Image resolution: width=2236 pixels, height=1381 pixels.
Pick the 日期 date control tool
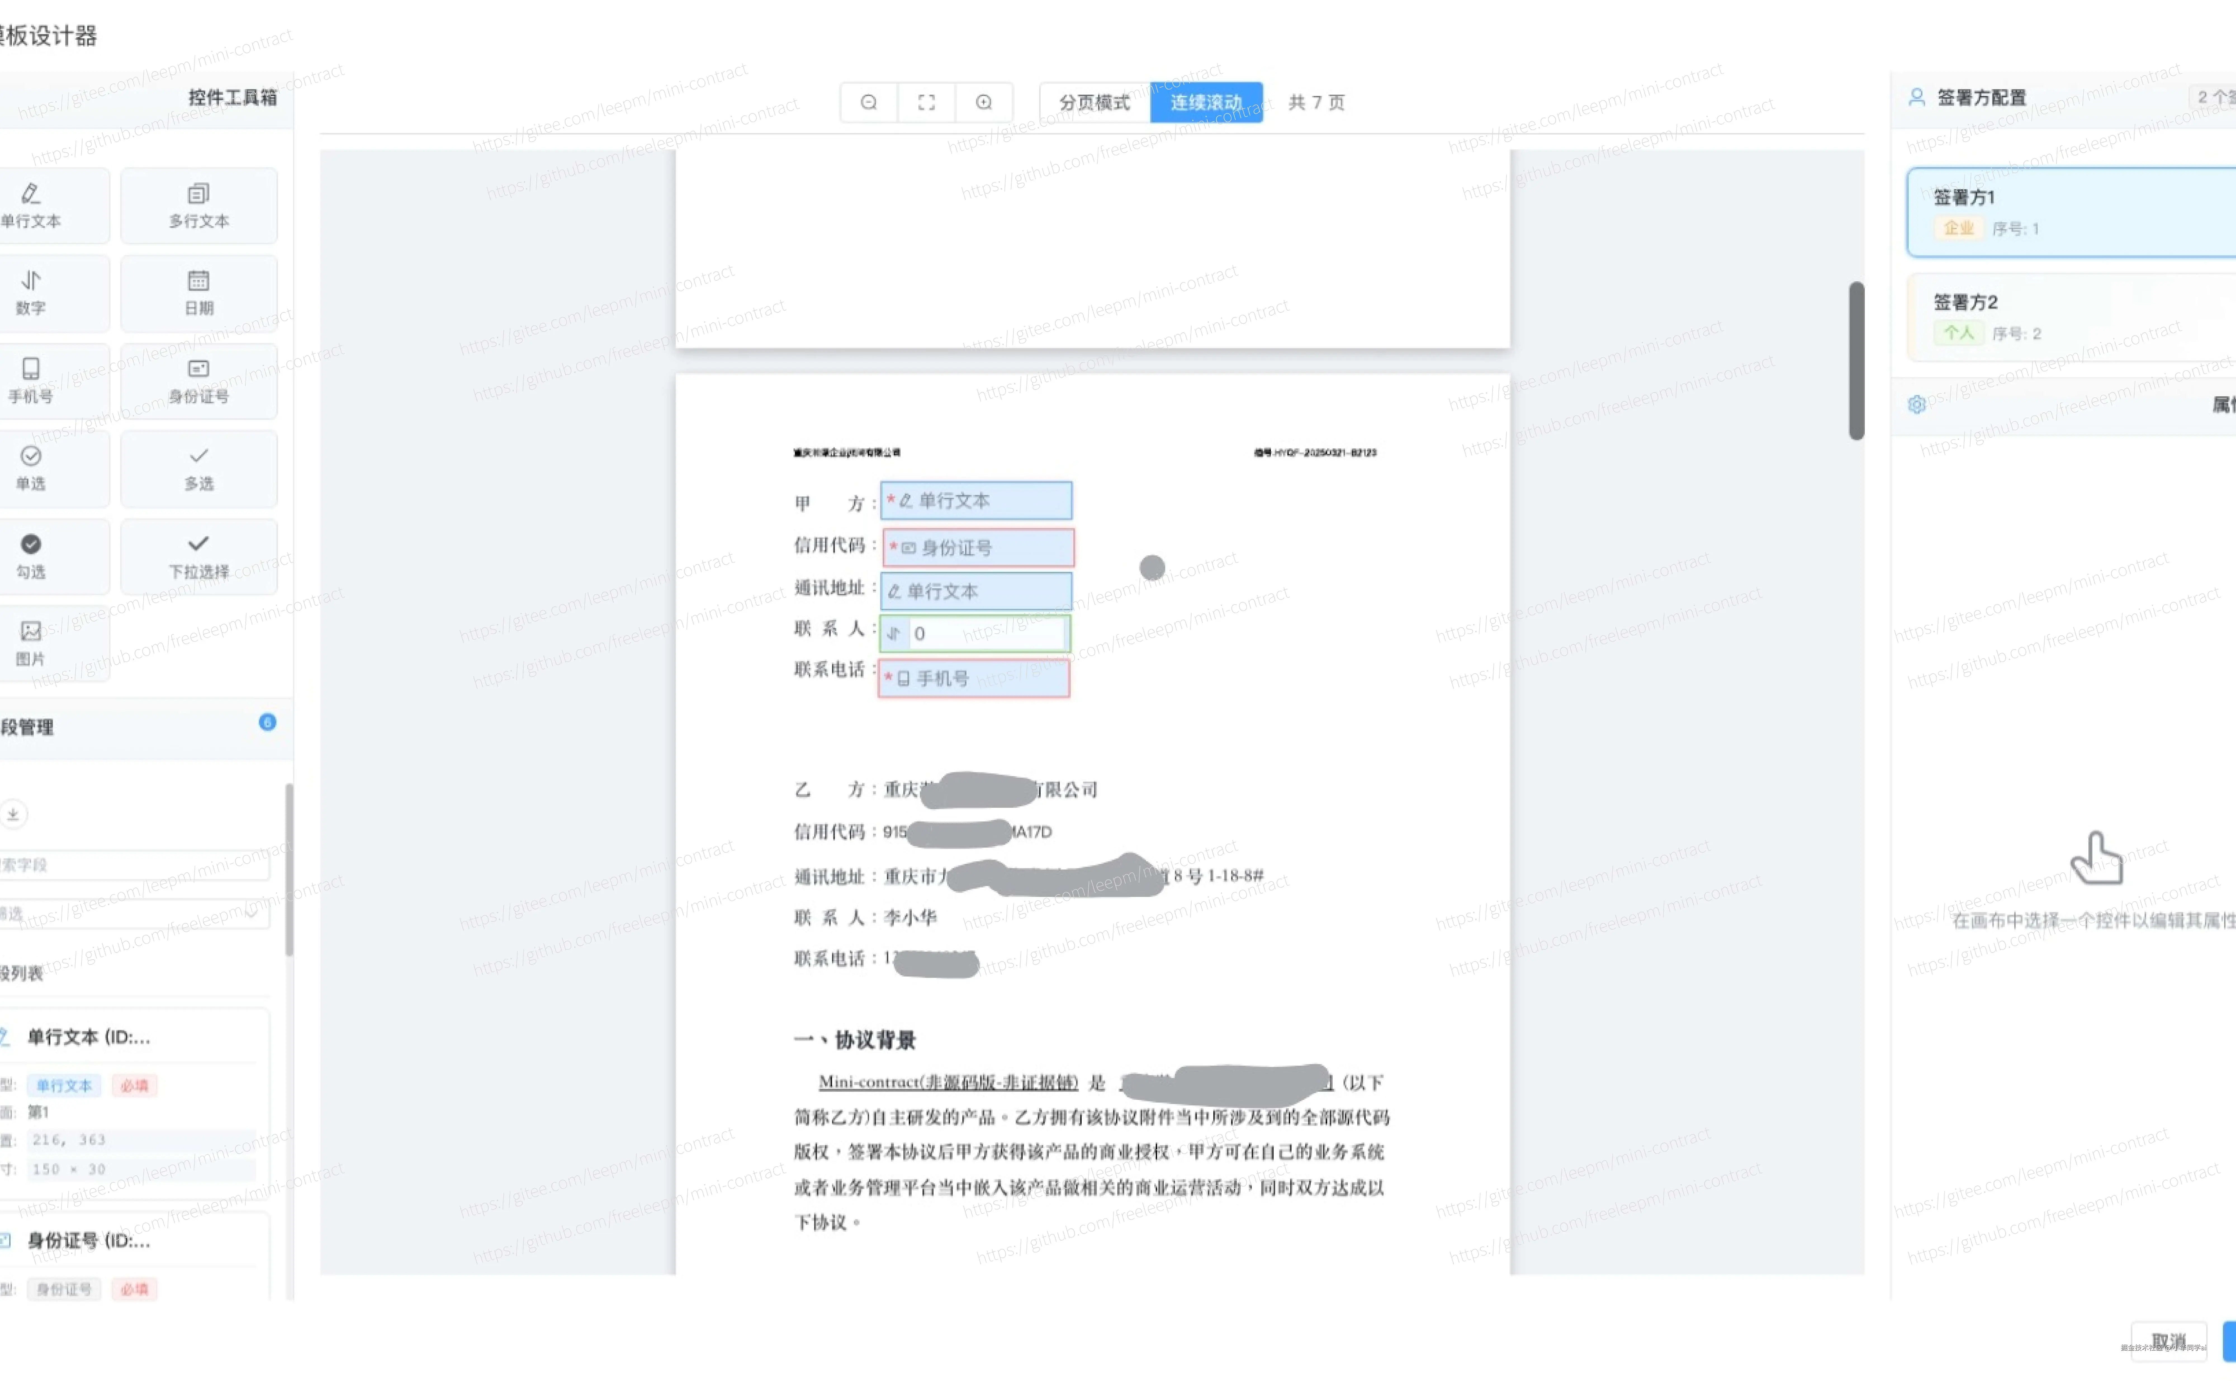(x=199, y=293)
